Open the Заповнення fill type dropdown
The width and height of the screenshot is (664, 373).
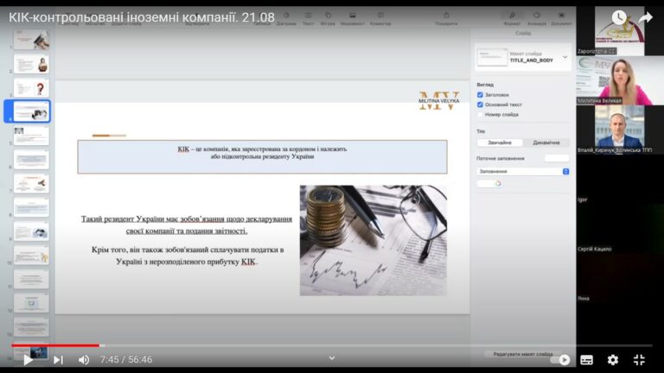pos(523,171)
